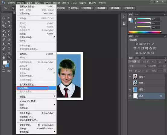This screenshot has width=167, height=135.
Task: Select the Hand tool
Action: coord(4,58)
